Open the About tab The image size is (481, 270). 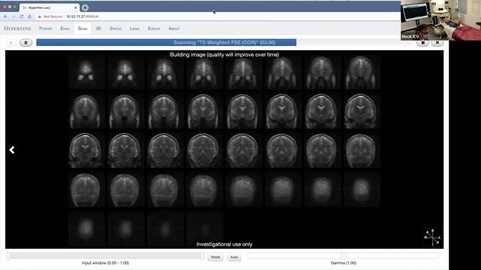point(174,28)
